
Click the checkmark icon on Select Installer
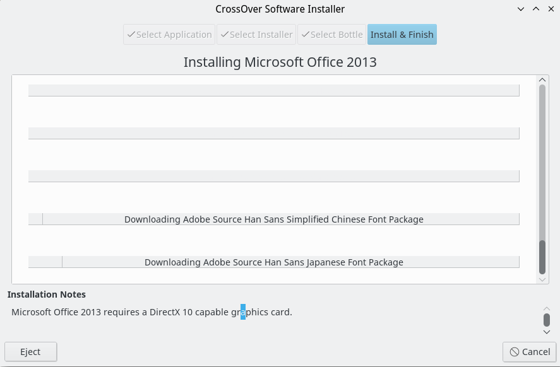(225, 34)
